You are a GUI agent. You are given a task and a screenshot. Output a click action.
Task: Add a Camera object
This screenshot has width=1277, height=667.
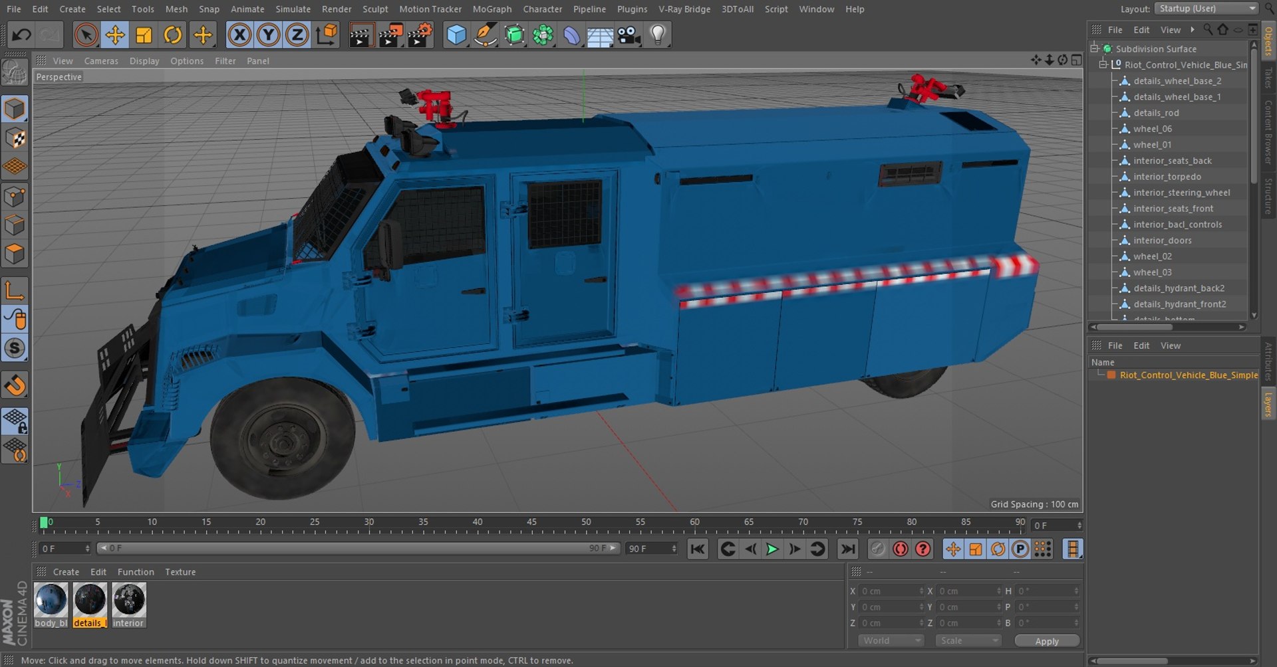coord(629,35)
